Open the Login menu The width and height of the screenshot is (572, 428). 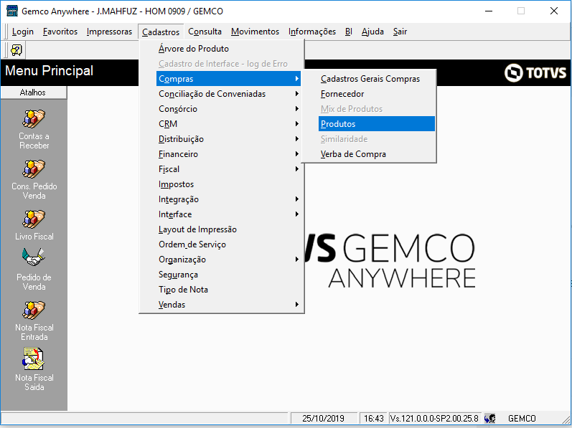pyautogui.click(x=23, y=32)
